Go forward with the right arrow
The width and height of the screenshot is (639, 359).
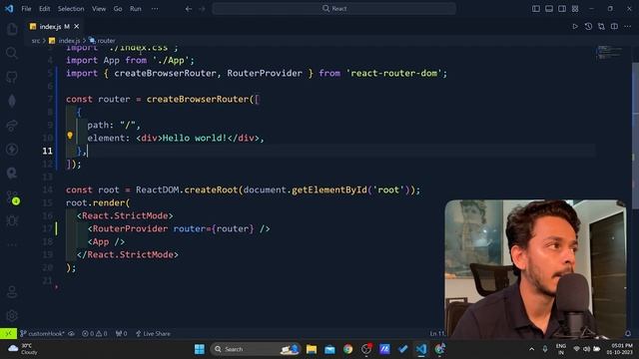[x=202, y=9]
